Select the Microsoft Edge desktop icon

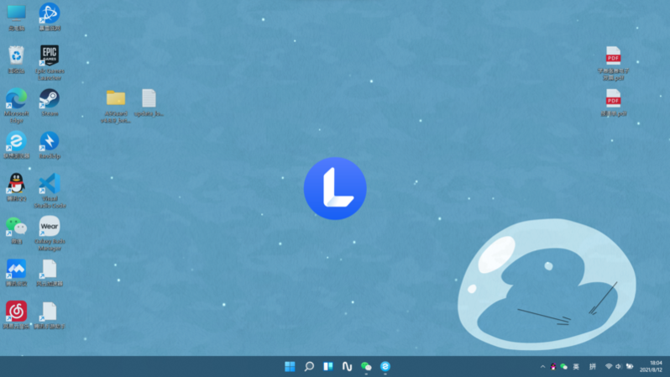(x=16, y=99)
